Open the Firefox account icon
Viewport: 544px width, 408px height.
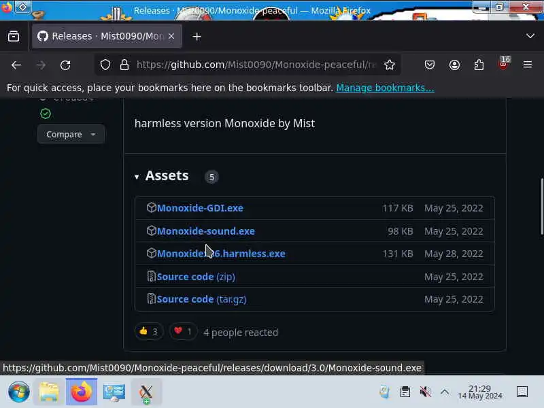pos(454,65)
